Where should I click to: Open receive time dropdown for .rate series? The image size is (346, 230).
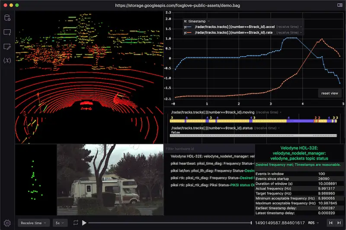click(289, 32)
